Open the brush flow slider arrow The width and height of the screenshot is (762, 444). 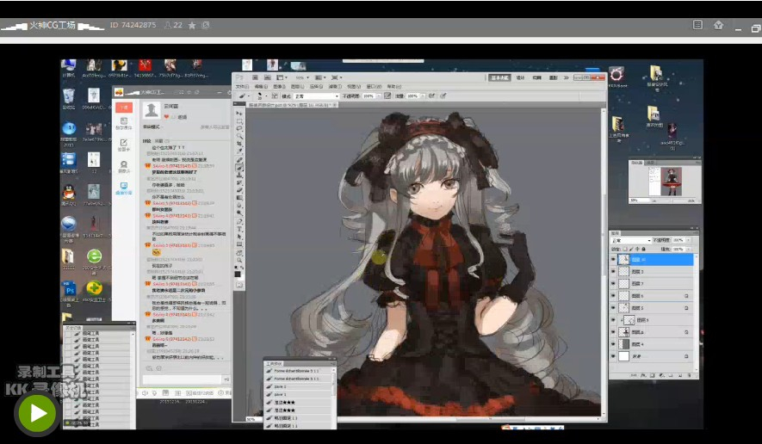point(422,96)
